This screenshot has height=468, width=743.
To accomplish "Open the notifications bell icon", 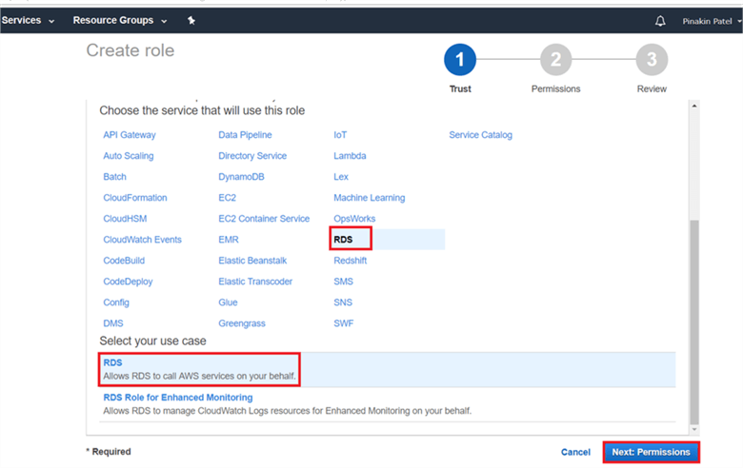I will coord(660,21).
